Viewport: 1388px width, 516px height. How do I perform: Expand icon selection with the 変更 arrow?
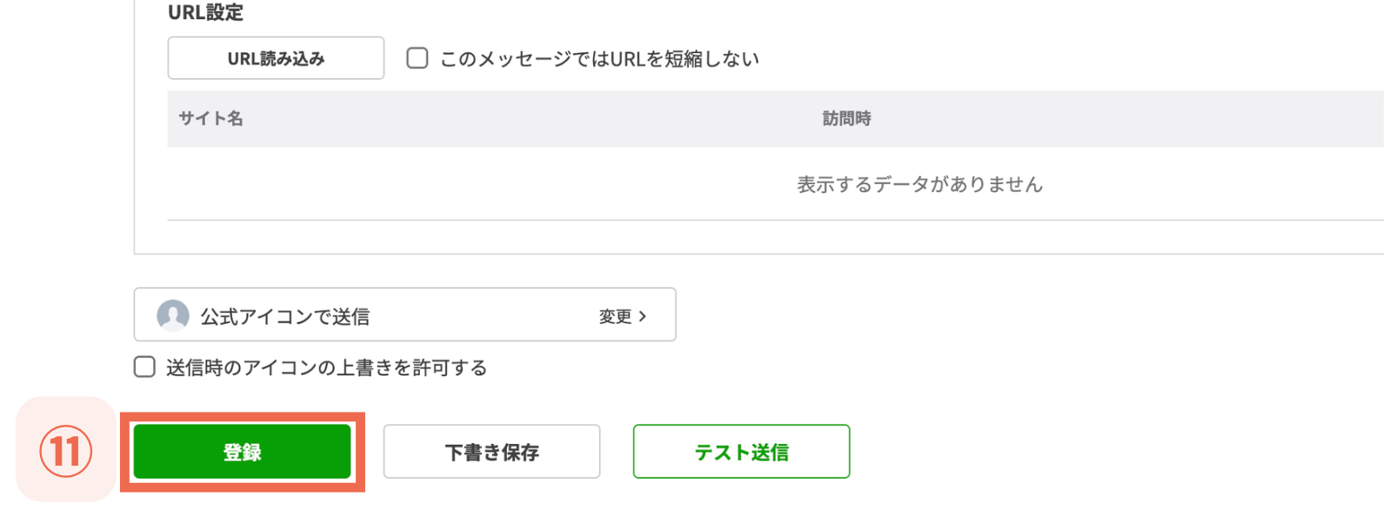[x=644, y=316]
